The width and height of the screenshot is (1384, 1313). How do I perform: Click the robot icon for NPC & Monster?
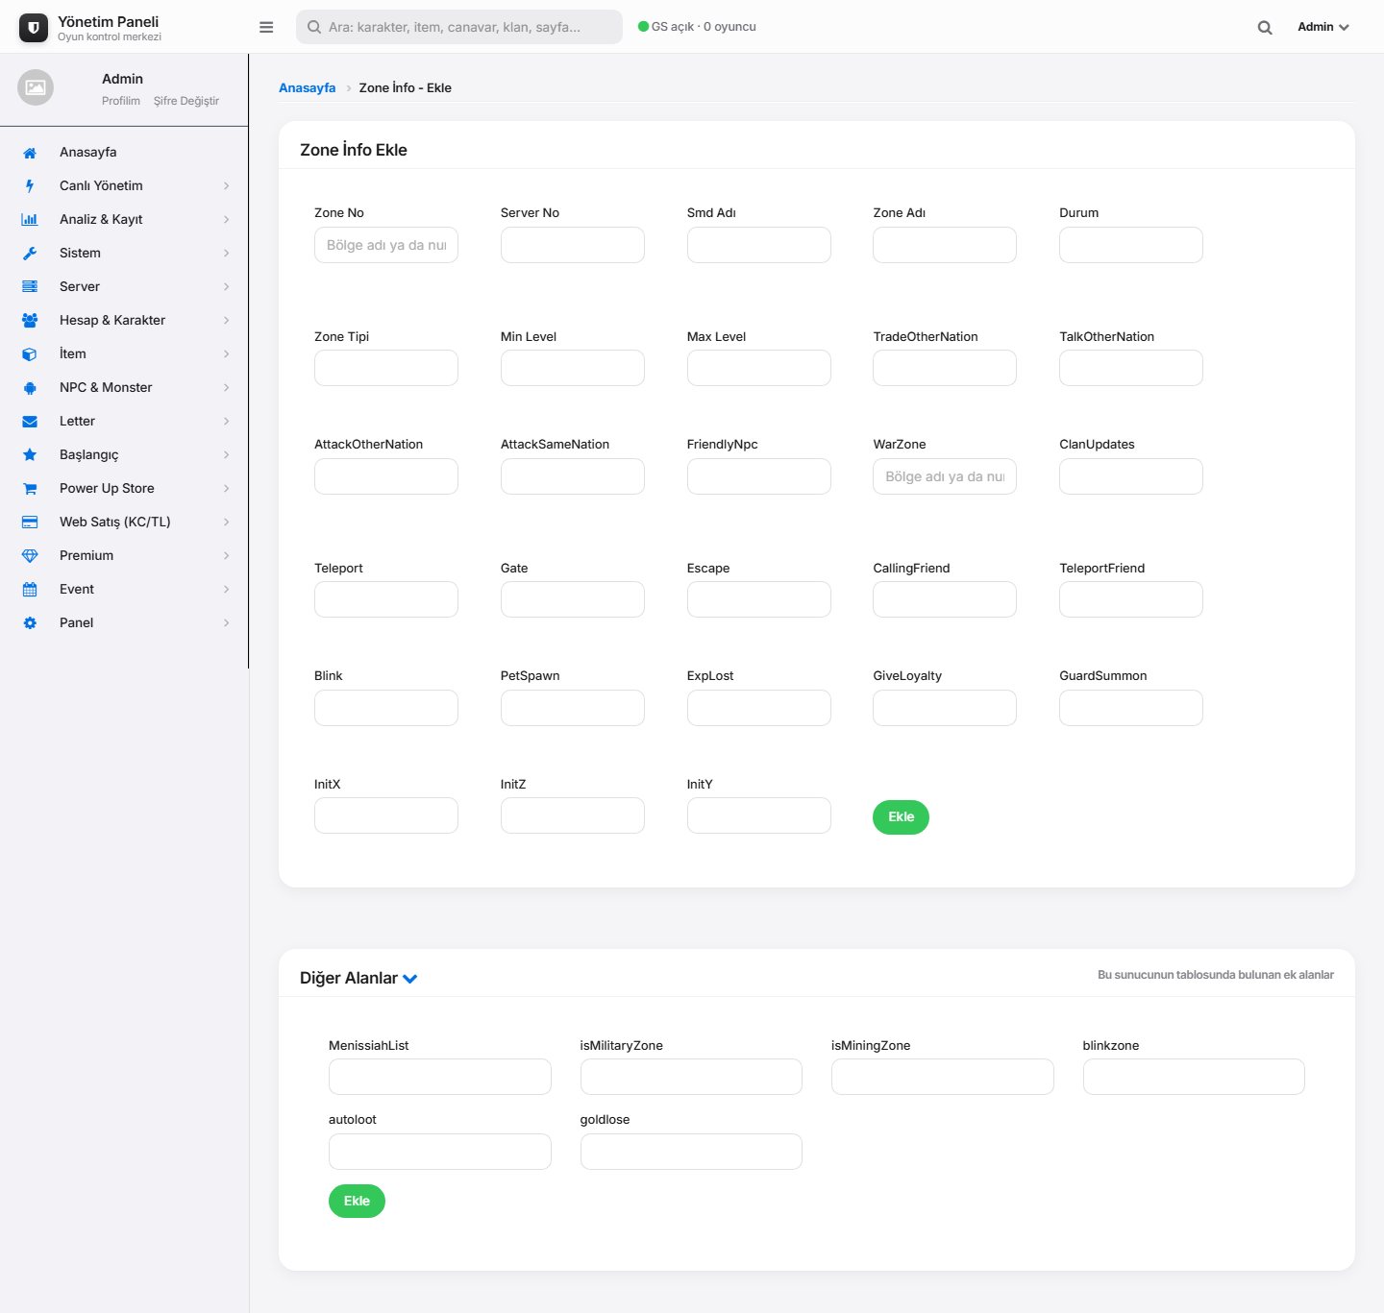pos(30,388)
